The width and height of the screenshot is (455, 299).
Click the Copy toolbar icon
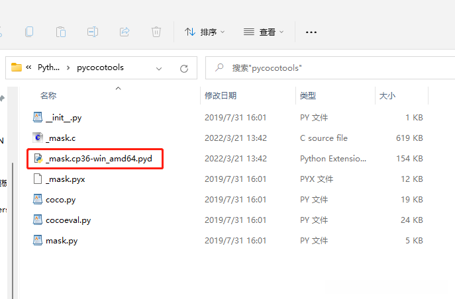coord(29,32)
